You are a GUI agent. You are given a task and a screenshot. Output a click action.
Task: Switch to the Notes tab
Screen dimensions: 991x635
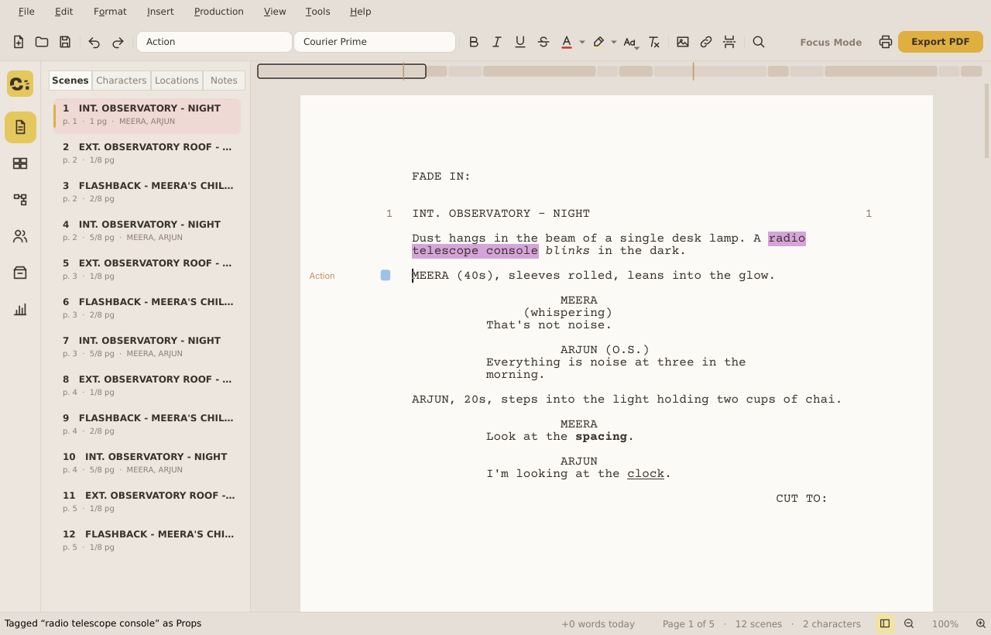click(224, 81)
